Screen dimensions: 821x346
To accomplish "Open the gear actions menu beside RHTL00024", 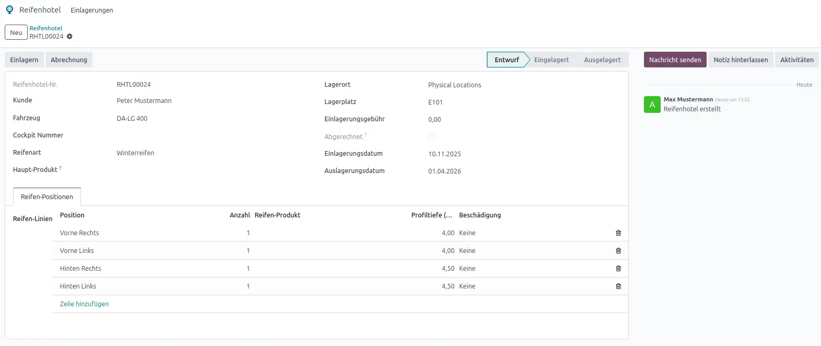I will tap(69, 37).
